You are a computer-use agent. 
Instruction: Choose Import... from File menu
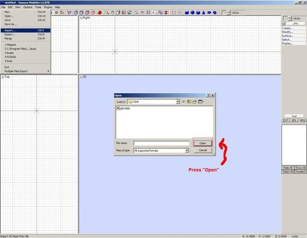tap(26, 30)
